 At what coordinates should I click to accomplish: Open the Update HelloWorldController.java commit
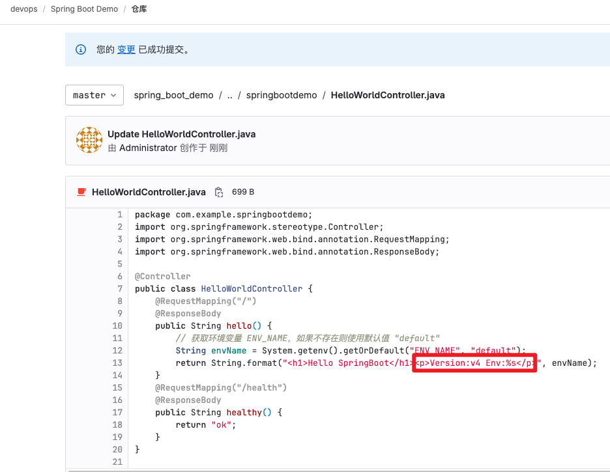click(182, 134)
